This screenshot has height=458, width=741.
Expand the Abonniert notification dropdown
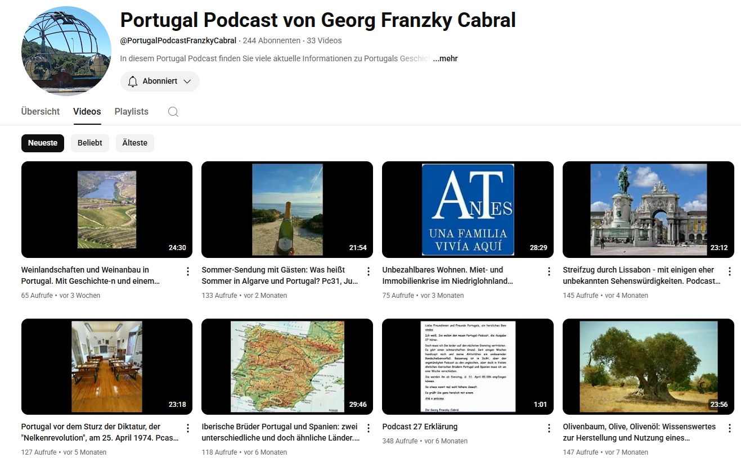tap(160, 81)
